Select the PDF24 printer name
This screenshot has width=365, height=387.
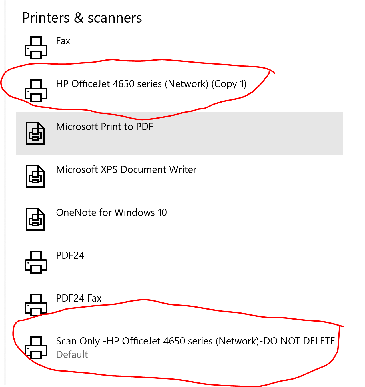70,255
